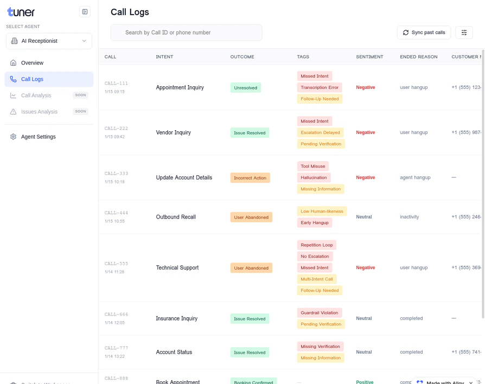Click the Call Logs phone icon
This screenshot has width=485, height=384.
[13, 79]
